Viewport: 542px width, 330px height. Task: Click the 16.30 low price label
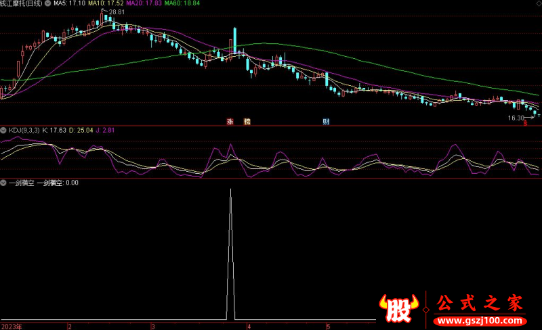pyautogui.click(x=516, y=118)
